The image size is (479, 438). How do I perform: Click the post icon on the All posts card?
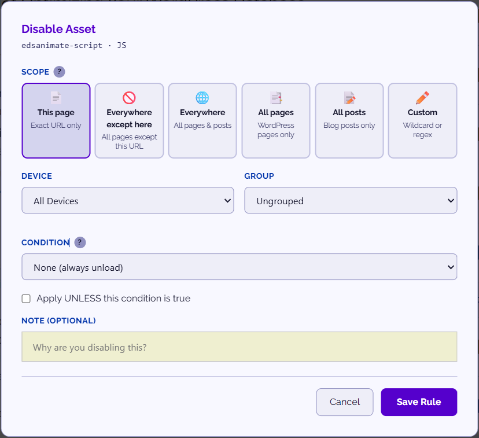[x=349, y=98]
